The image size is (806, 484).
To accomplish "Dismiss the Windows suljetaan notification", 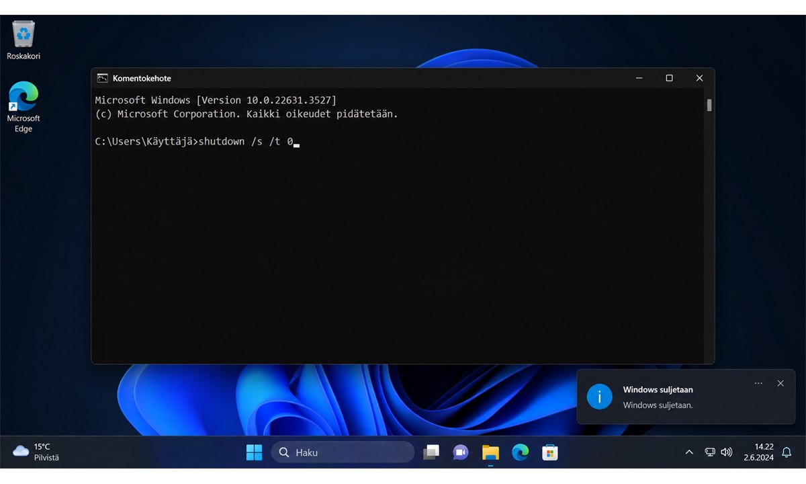I will pos(780,383).
